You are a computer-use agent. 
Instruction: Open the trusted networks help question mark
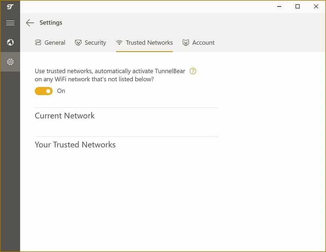pyautogui.click(x=193, y=71)
